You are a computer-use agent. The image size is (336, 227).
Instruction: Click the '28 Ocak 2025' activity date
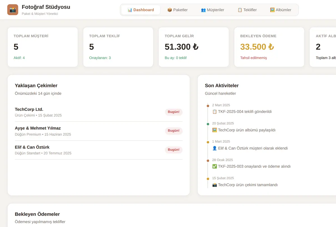coord(223,160)
